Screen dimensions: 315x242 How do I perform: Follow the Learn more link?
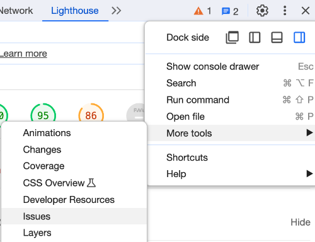23,54
